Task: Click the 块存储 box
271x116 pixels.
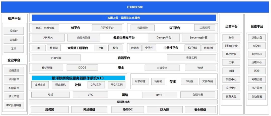Action: [x=158, y=81]
